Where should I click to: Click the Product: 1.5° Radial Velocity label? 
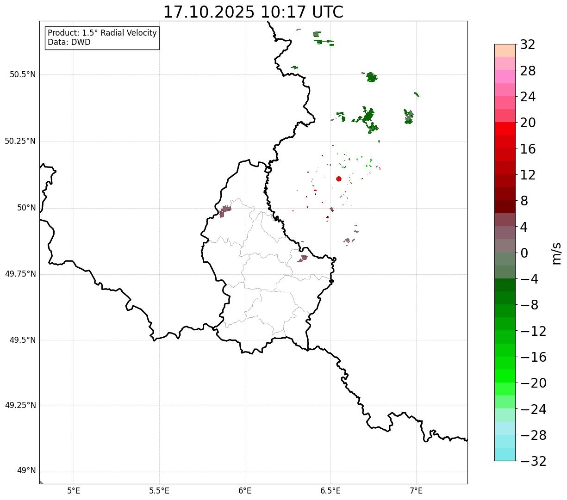click(102, 33)
